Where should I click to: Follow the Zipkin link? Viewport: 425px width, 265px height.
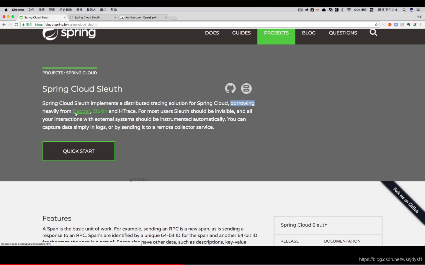click(100, 111)
